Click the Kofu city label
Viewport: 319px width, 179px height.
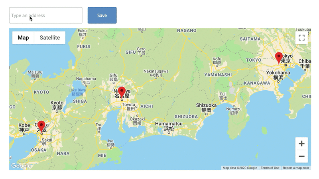[x=217, y=61]
